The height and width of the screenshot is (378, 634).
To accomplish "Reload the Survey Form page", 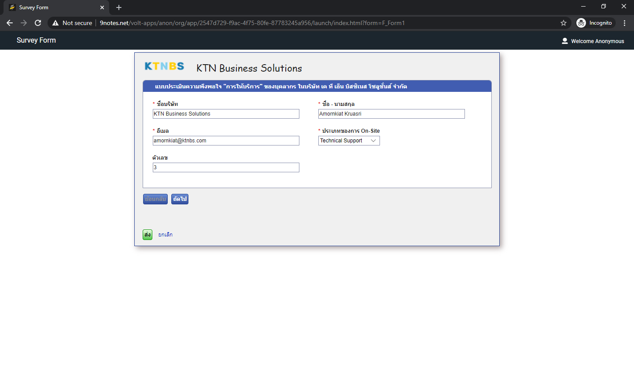I will tap(38, 23).
